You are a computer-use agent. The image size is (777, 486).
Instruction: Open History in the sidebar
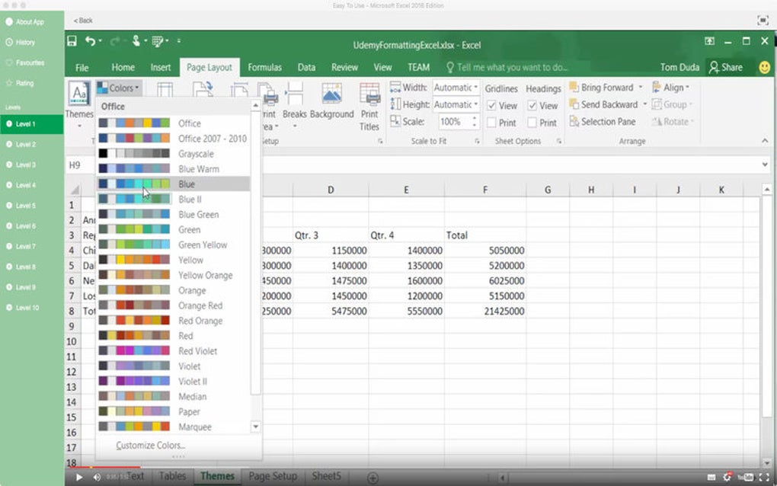tap(21, 43)
